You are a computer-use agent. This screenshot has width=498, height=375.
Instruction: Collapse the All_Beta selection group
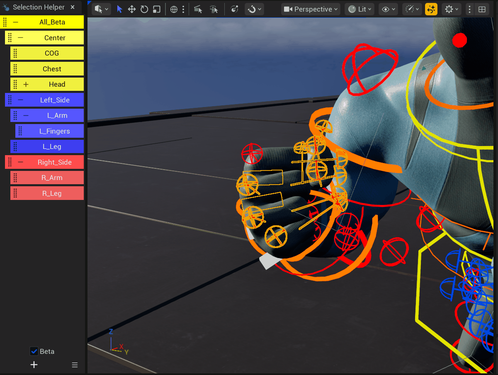click(16, 22)
